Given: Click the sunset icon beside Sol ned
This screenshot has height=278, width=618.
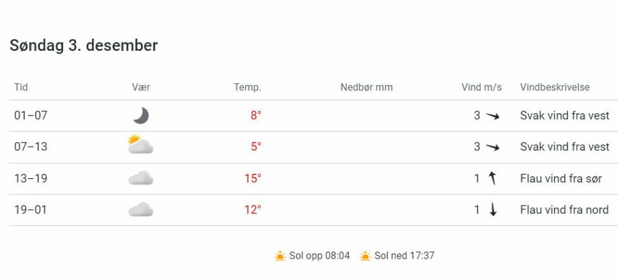Looking at the screenshot, I should 365,256.
